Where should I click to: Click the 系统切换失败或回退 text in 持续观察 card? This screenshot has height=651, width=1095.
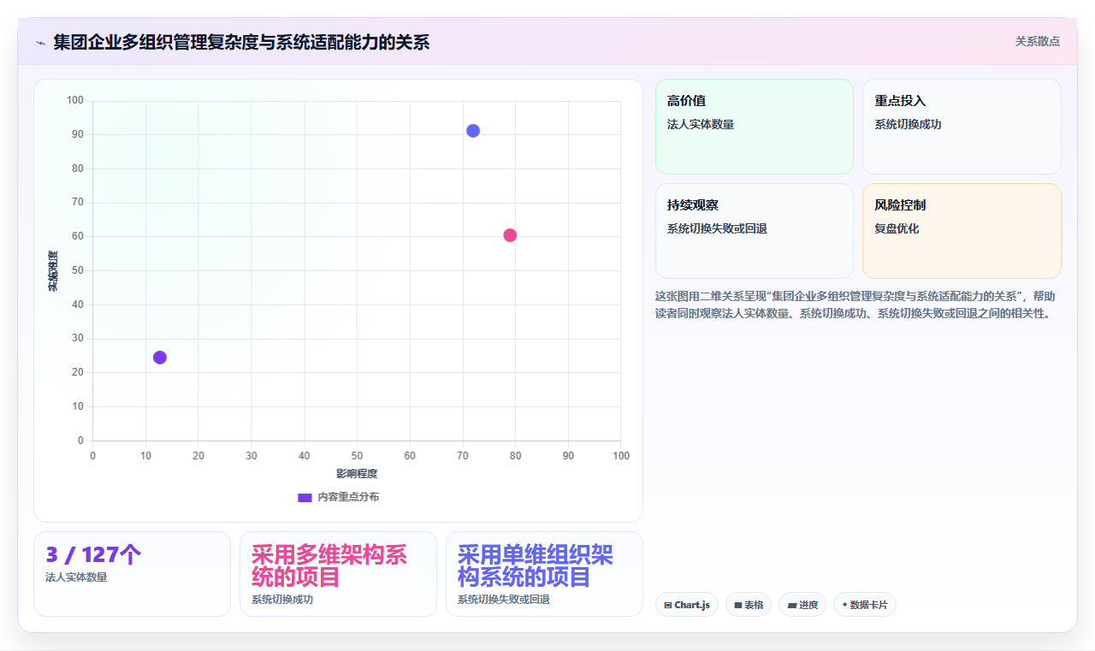click(717, 228)
